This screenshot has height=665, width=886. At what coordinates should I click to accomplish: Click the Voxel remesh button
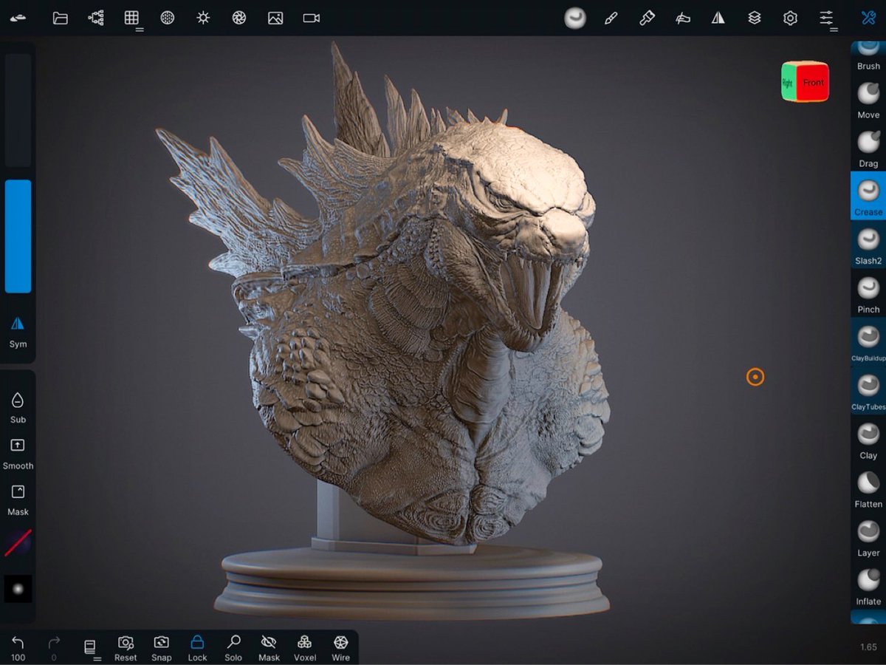[305, 647]
